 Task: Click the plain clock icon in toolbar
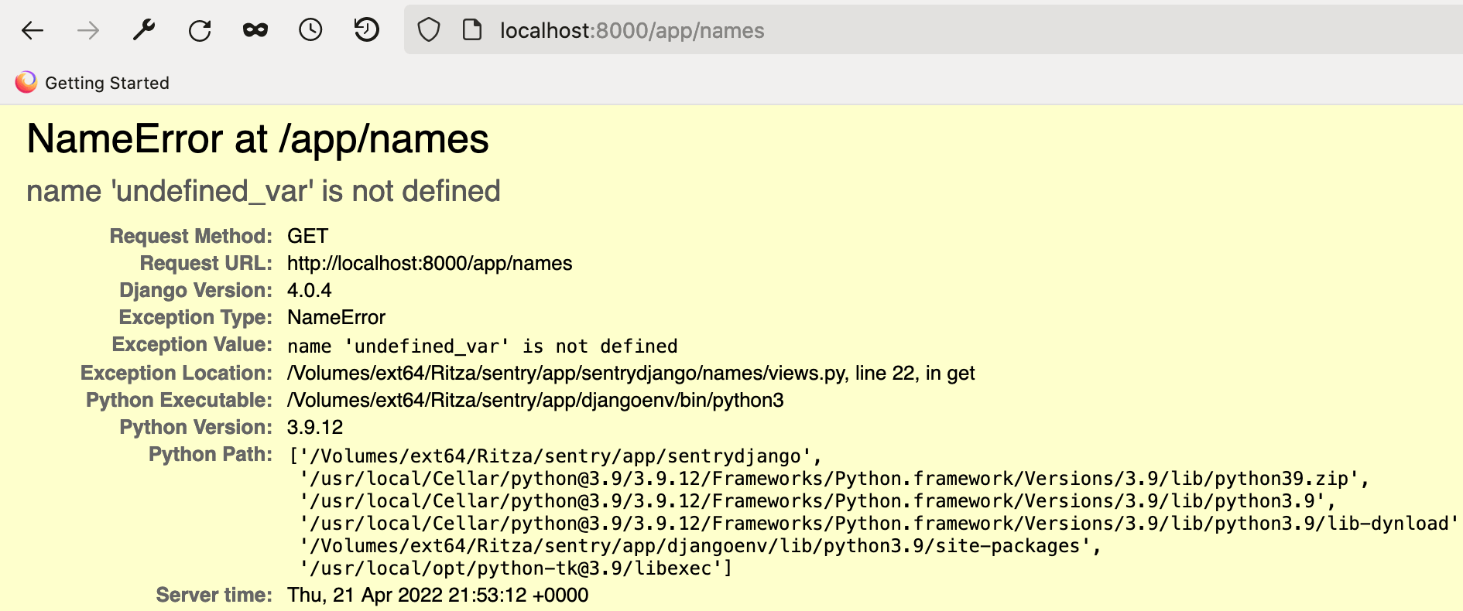tap(310, 30)
